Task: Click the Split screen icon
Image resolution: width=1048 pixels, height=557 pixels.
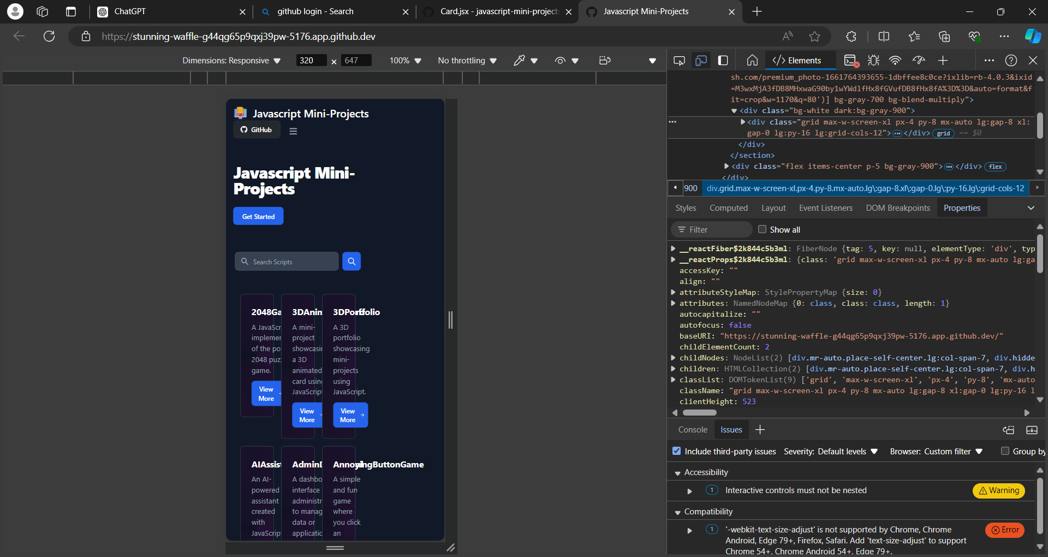Action: coord(884,37)
